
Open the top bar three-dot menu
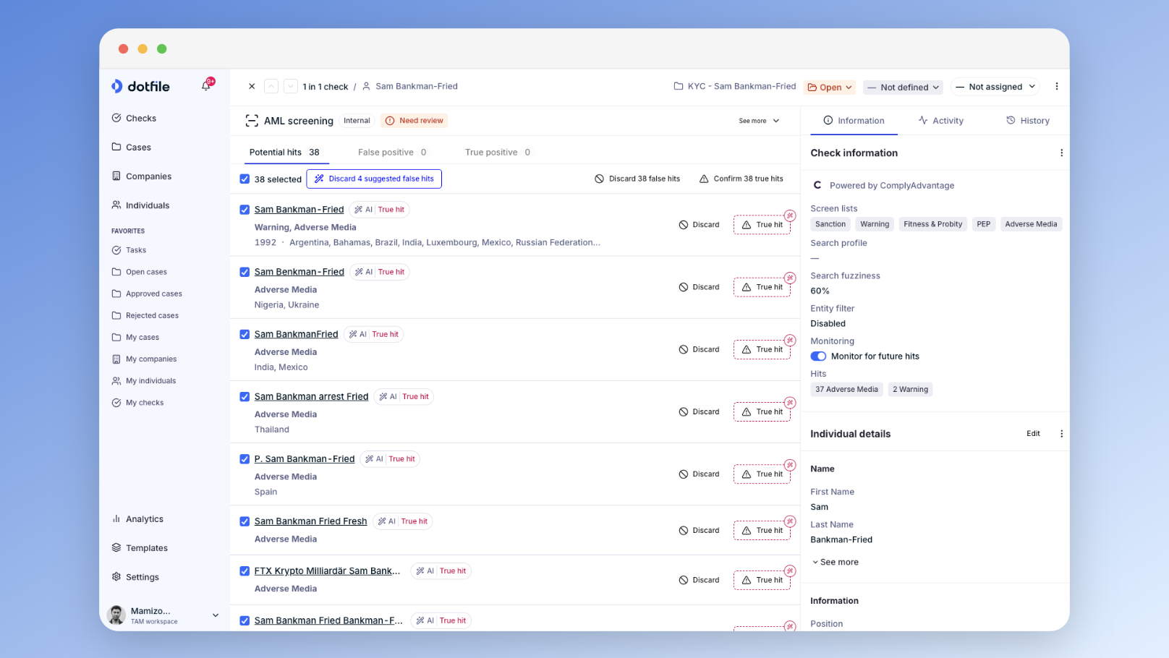point(1057,86)
